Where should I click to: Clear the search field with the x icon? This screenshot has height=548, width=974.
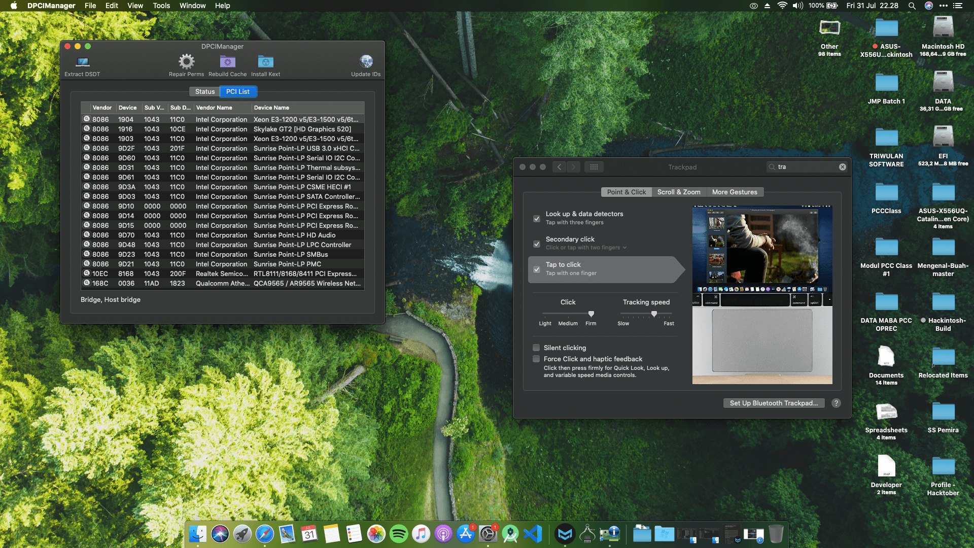click(x=842, y=167)
